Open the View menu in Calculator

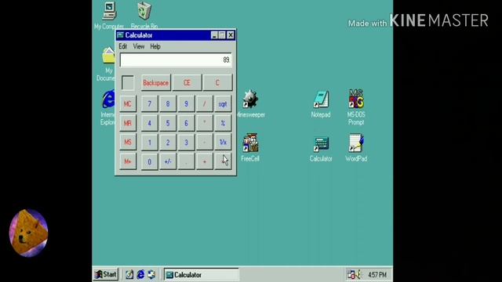point(139,46)
